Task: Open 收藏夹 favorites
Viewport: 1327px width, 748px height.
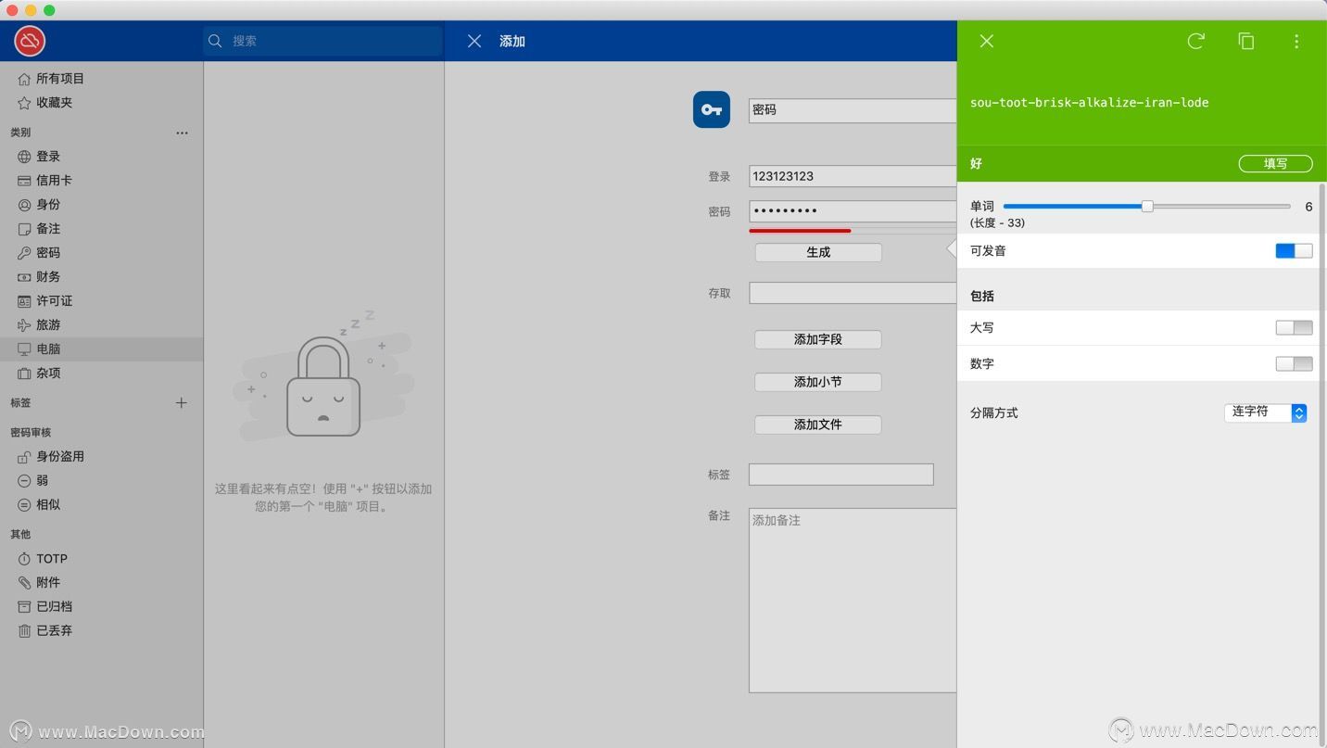Action: coord(101,103)
